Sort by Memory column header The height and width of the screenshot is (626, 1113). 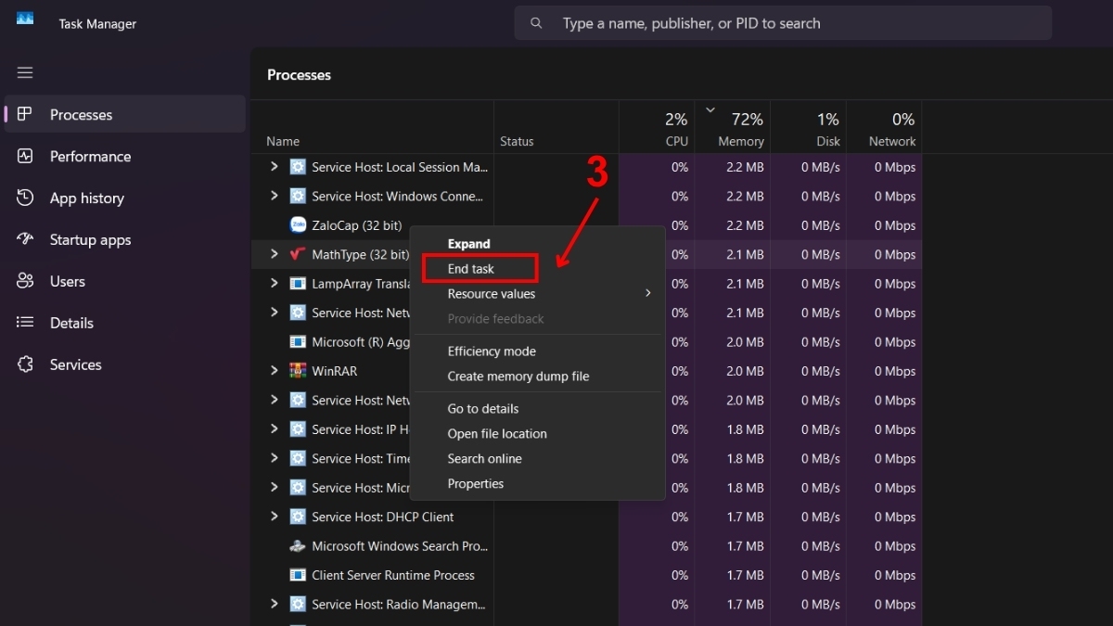[733, 127]
